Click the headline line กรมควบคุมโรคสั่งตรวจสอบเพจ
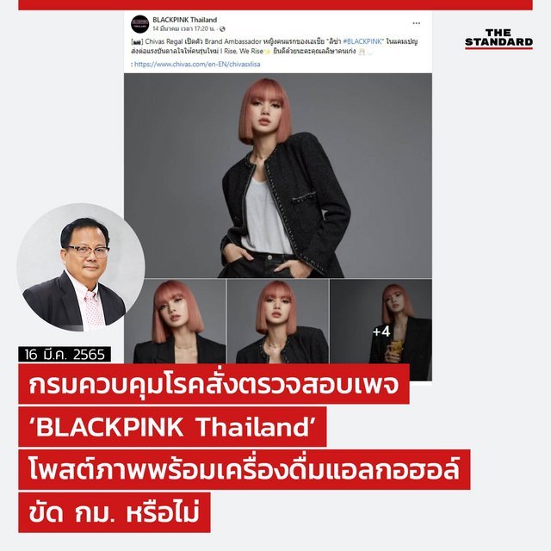The height and width of the screenshot is (551, 551). click(214, 384)
